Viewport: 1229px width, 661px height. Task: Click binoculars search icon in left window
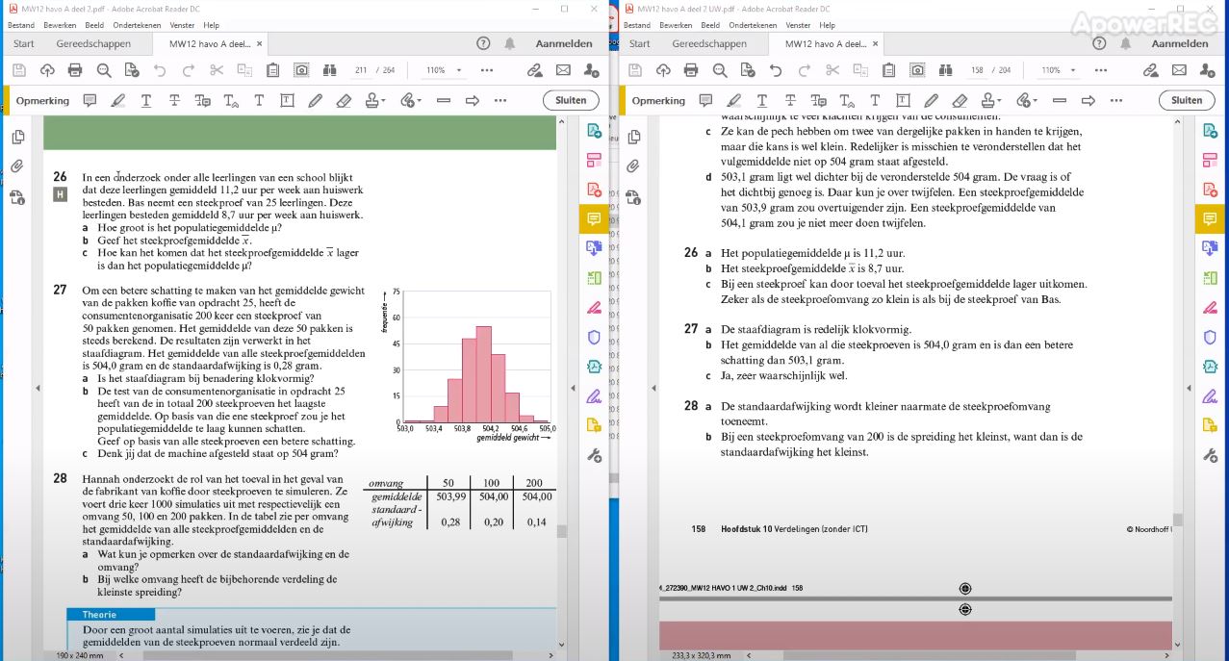[x=330, y=70]
